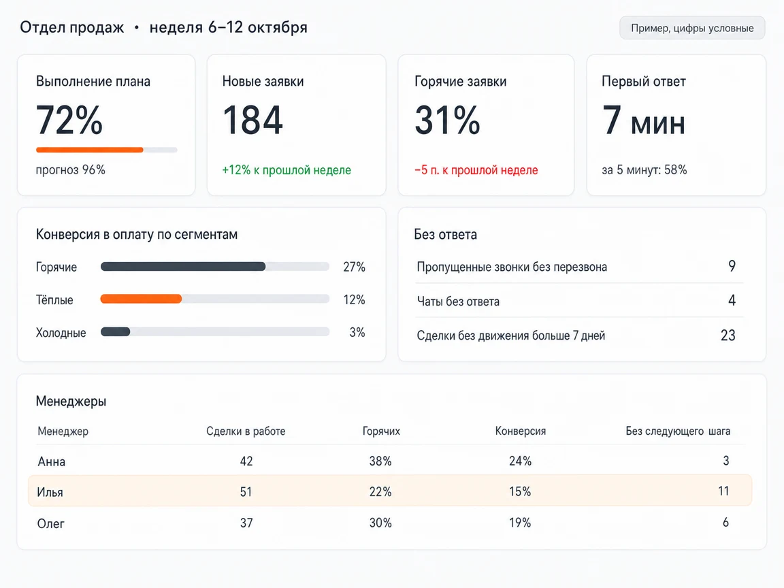Click the '31%' hot requests value

click(x=448, y=120)
